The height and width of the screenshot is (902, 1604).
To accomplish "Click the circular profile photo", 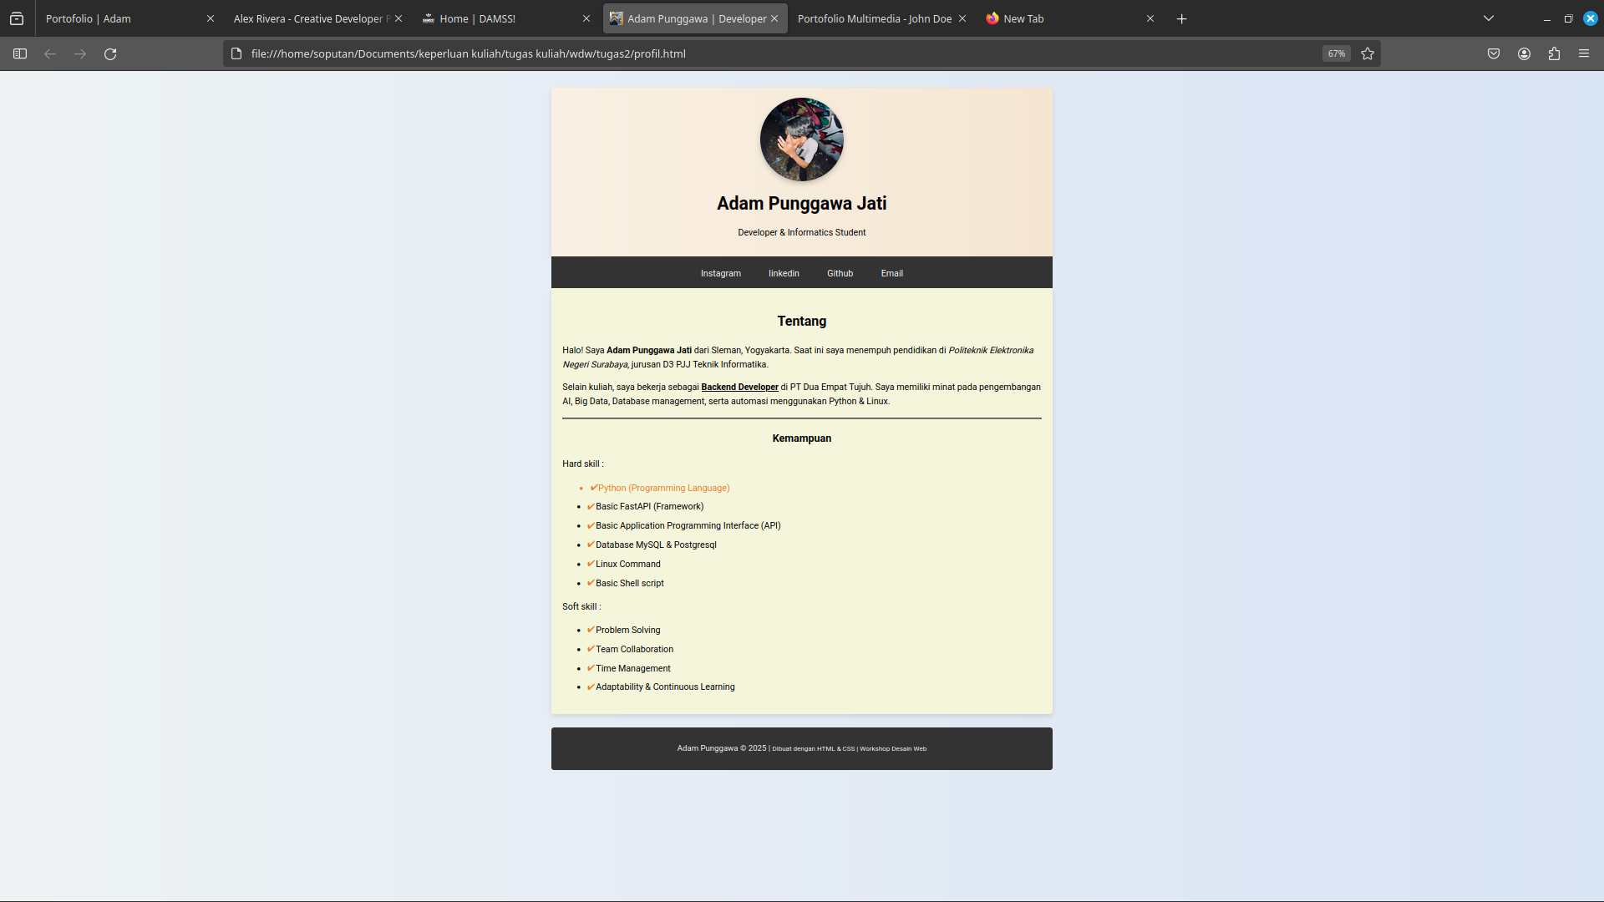I will click(801, 139).
